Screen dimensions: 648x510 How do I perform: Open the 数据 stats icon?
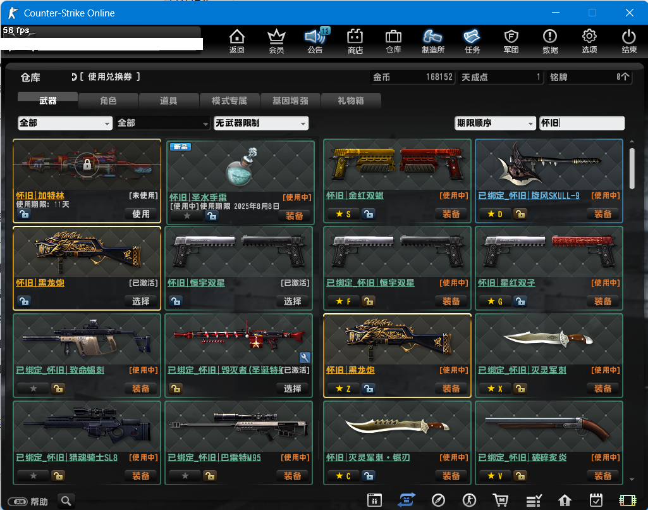point(550,41)
